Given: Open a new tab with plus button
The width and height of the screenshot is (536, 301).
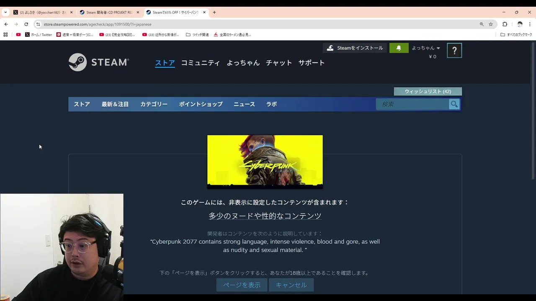Looking at the screenshot, I should pyautogui.click(x=214, y=13).
